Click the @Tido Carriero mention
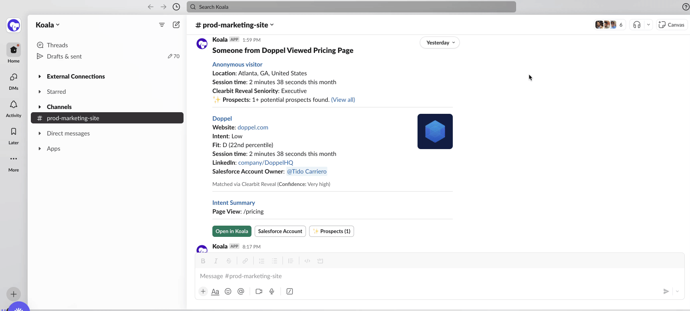Screen dimensions: 690x311 [307, 172]
